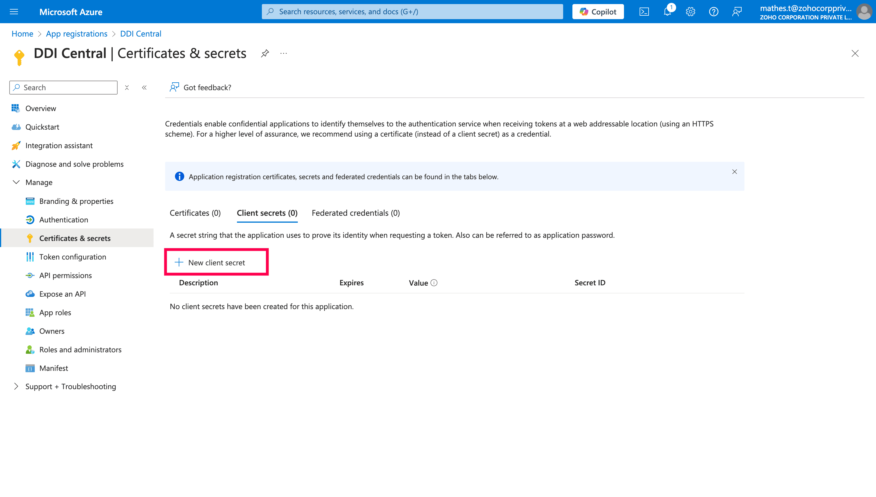This screenshot has height=497, width=876.
Task: Open the notifications bell
Action: click(667, 12)
